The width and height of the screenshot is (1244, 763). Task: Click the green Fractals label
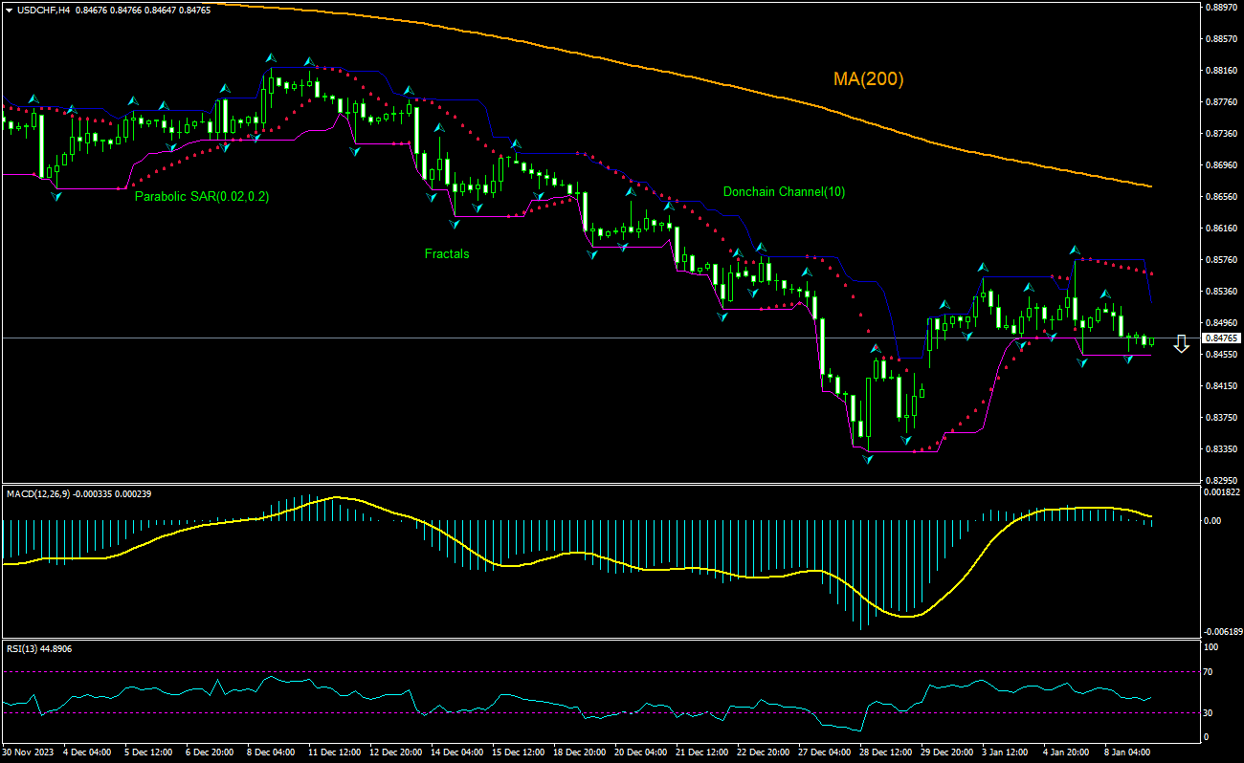click(446, 254)
